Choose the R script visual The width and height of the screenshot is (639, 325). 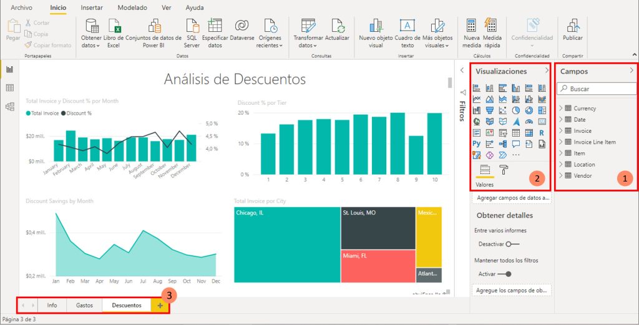[542, 132]
